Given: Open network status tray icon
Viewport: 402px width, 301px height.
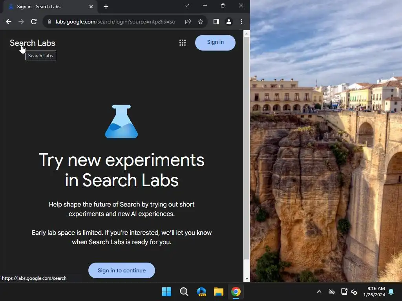Looking at the screenshot, I should [x=344, y=292].
